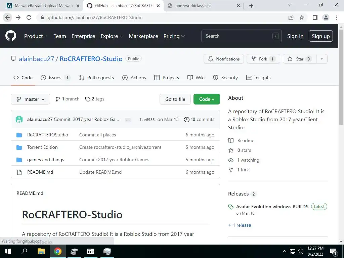Open the RoCRAFTEROStudio folder

48,135
